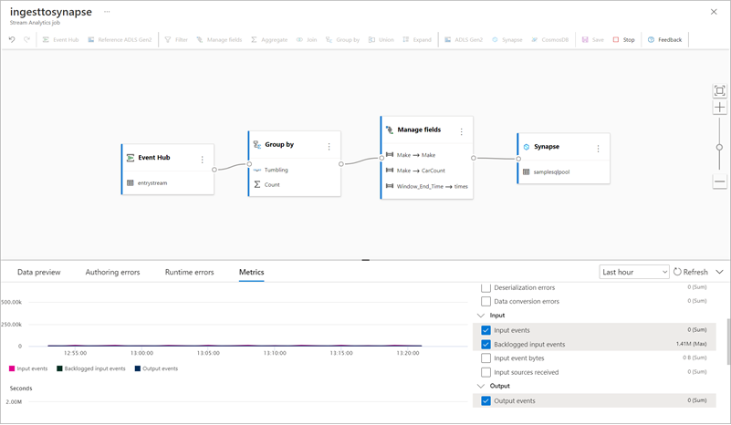Image resolution: width=731 pixels, height=425 pixels.
Task: Add an Event Hub input
Action: 60,39
